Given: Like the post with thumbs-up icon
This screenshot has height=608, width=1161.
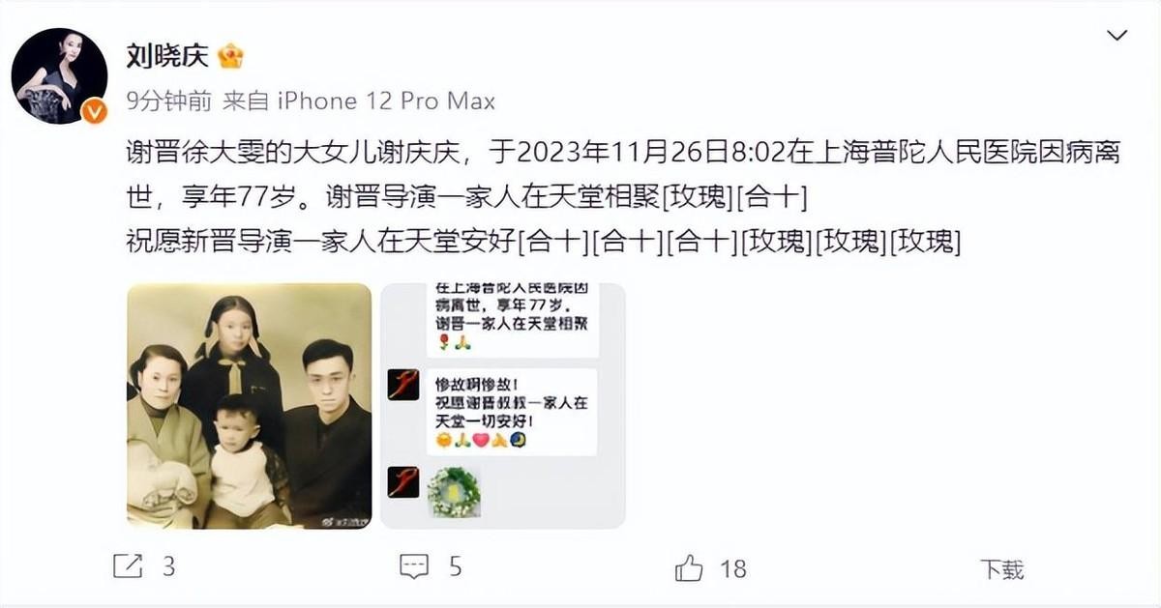Looking at the screenshot, I should [x=689, y=567].
